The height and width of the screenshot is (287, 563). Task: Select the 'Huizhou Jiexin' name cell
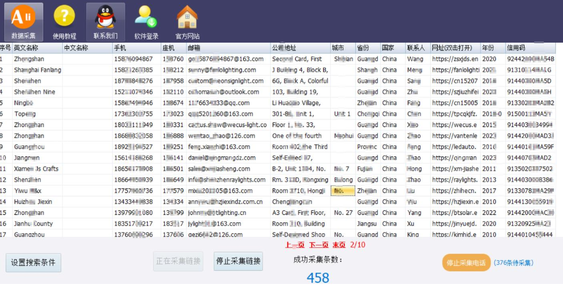click(x=37, y=202)
